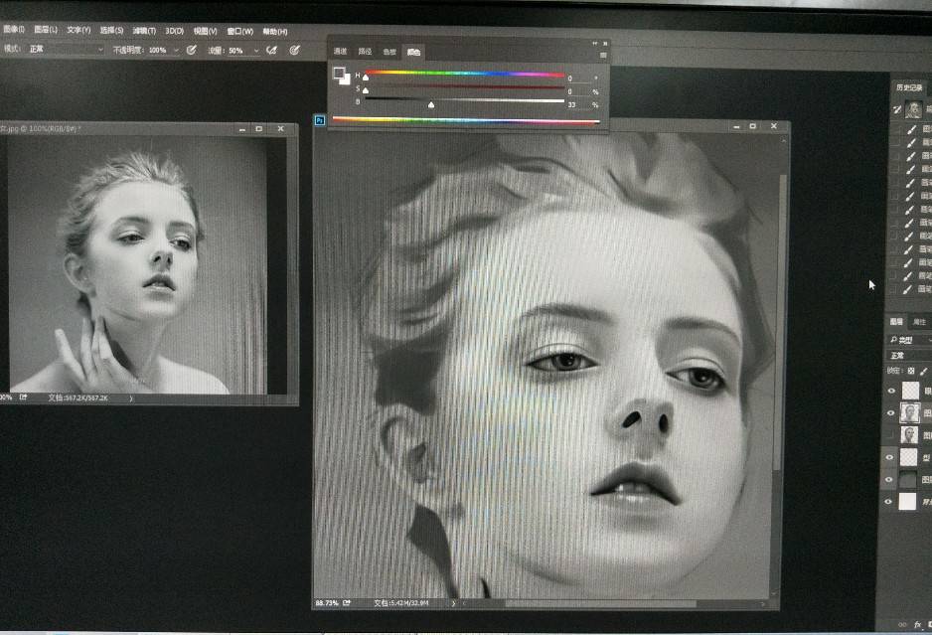The height and width of the screenshot is (635, 932).
Task: Select the bottommost brush tool history state
Action: (x=907, y=290)
